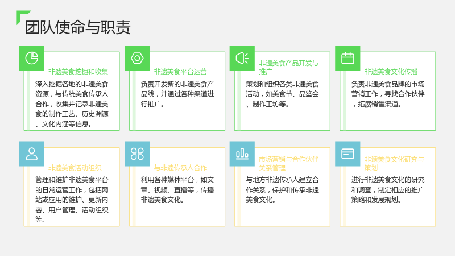Select the 非遗美食平台运营 heading

[180, 72]
